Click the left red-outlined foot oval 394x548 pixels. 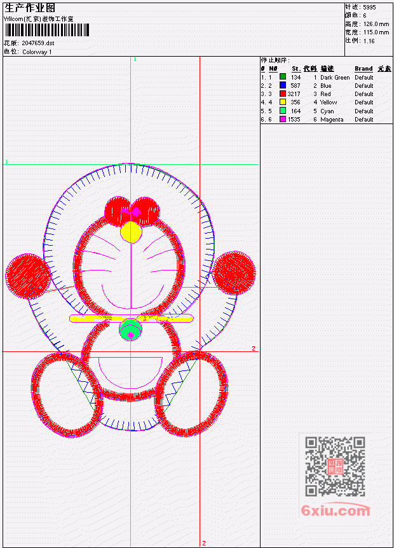point(66,395)
